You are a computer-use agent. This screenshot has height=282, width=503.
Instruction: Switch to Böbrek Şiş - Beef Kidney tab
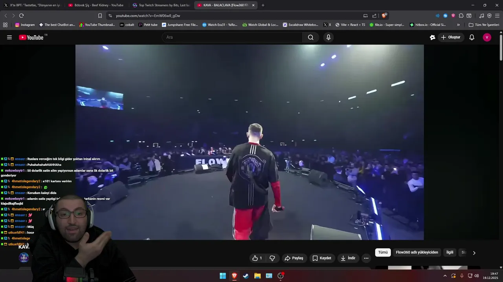[96, 5]
